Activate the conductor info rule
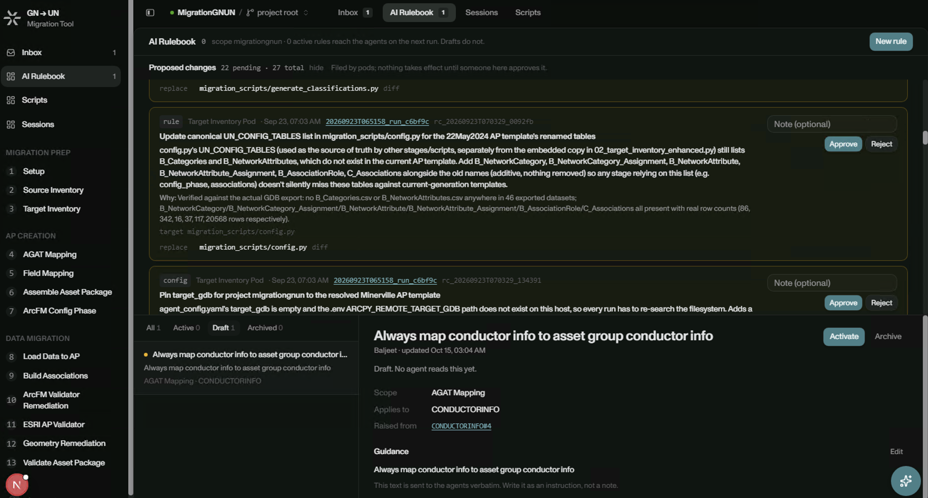Screen dimensions: 928x498 [844, 337]
